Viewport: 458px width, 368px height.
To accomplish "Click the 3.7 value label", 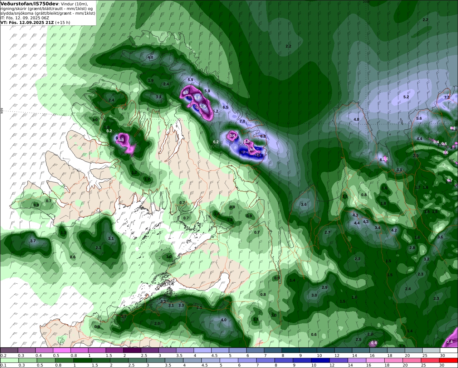I will click(33, 241).
